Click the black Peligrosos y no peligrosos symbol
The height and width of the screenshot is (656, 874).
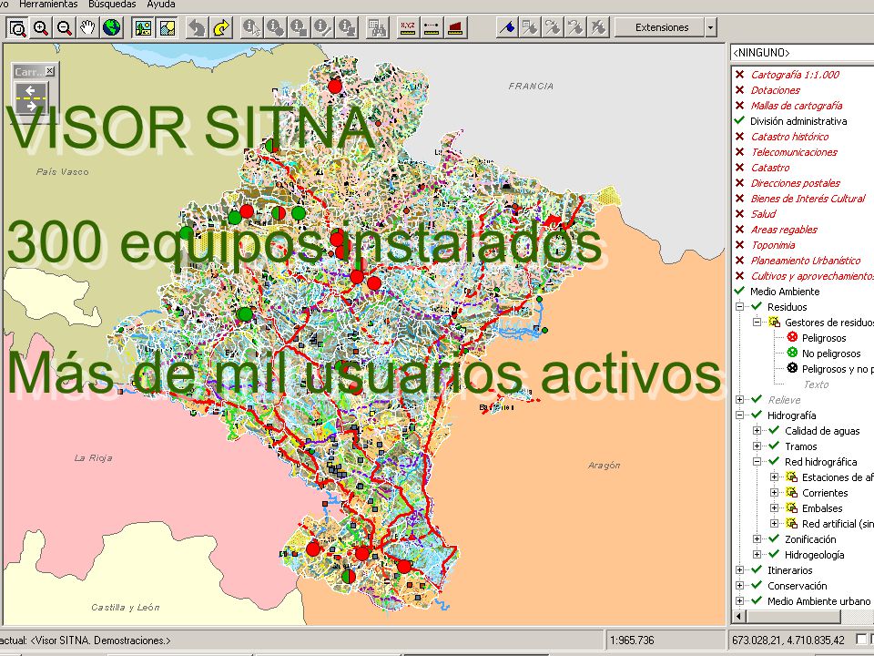[792, 368]
